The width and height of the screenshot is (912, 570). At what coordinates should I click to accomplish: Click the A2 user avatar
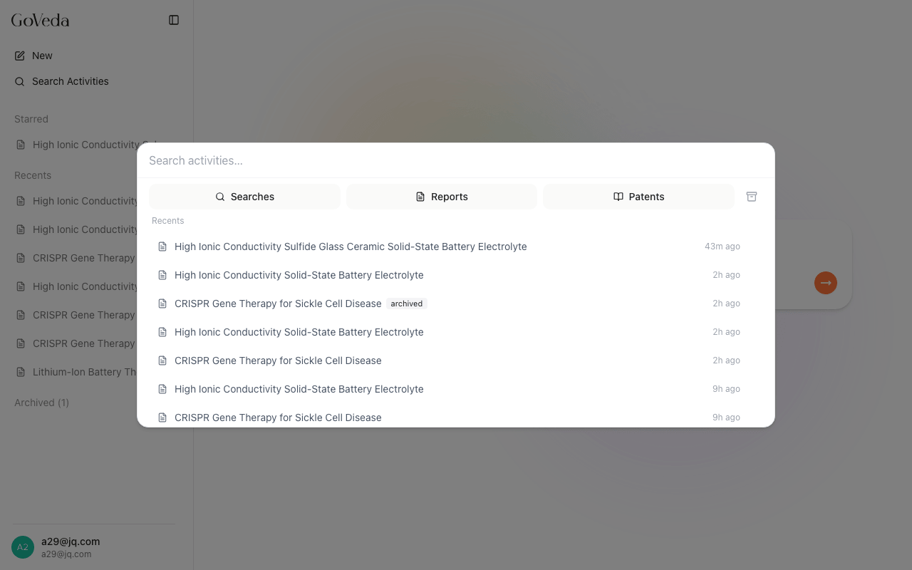23,547
